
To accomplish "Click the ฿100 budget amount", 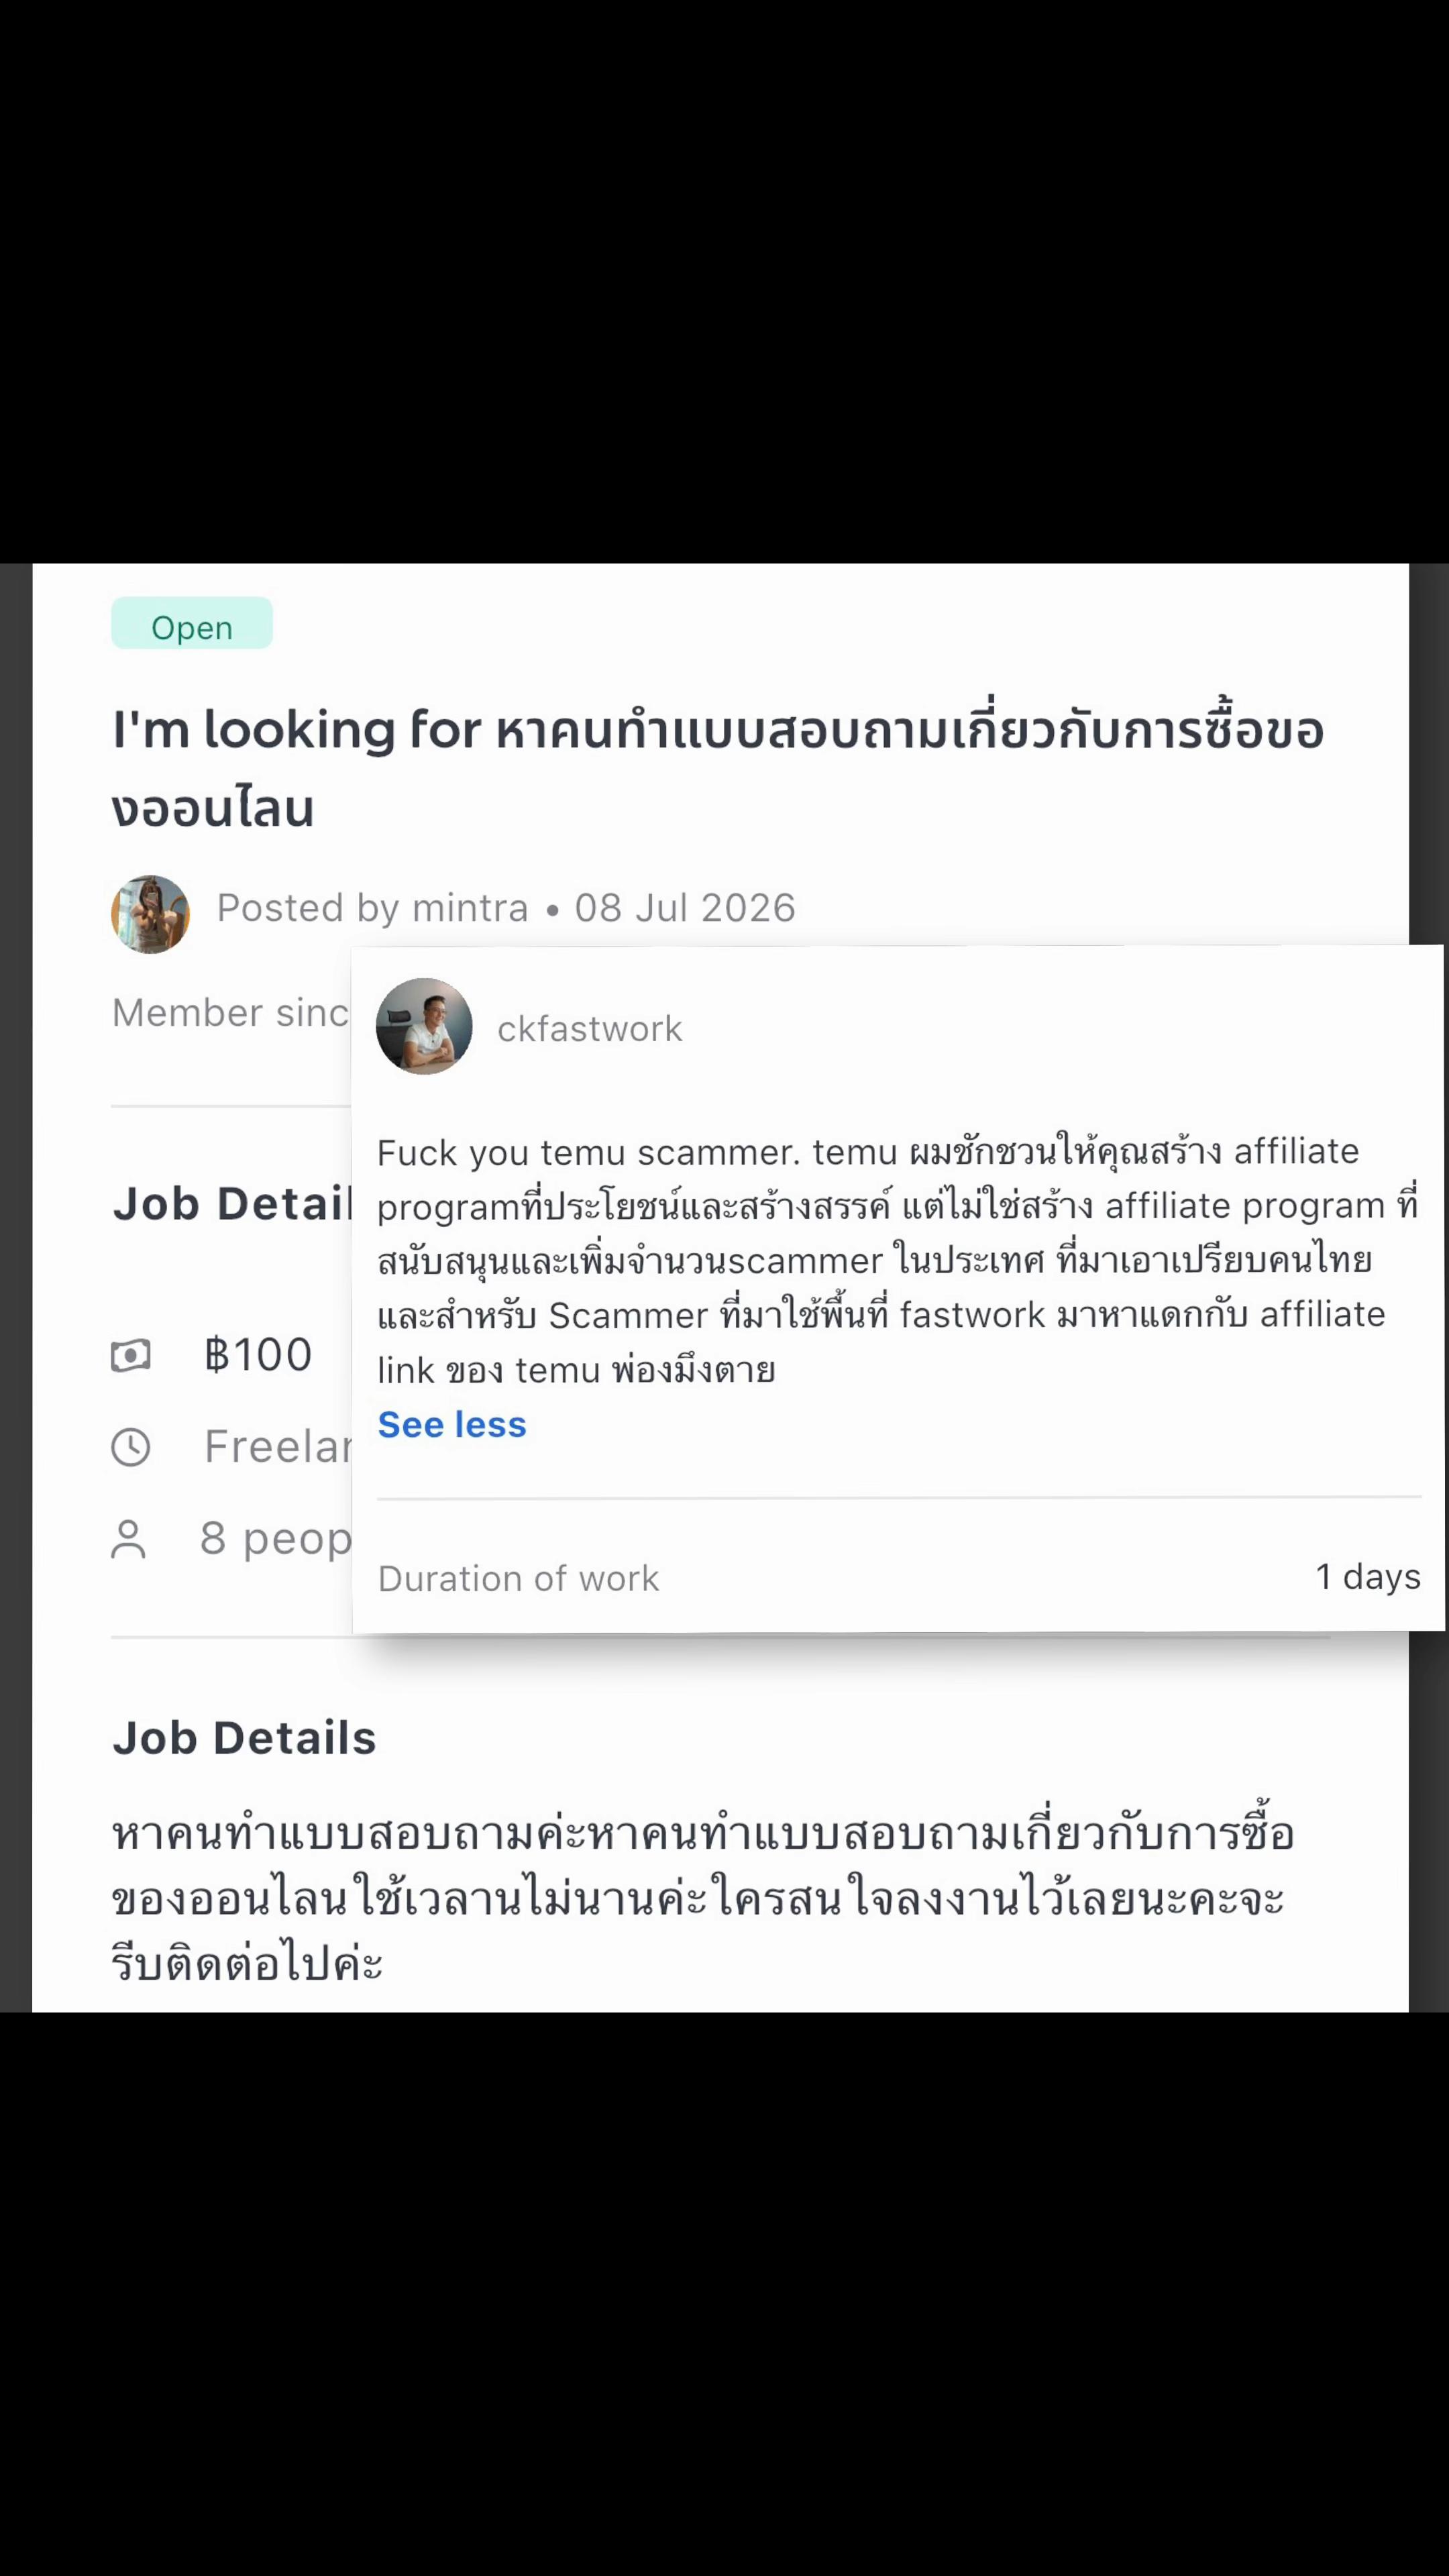I will [x=258, y=1355].
